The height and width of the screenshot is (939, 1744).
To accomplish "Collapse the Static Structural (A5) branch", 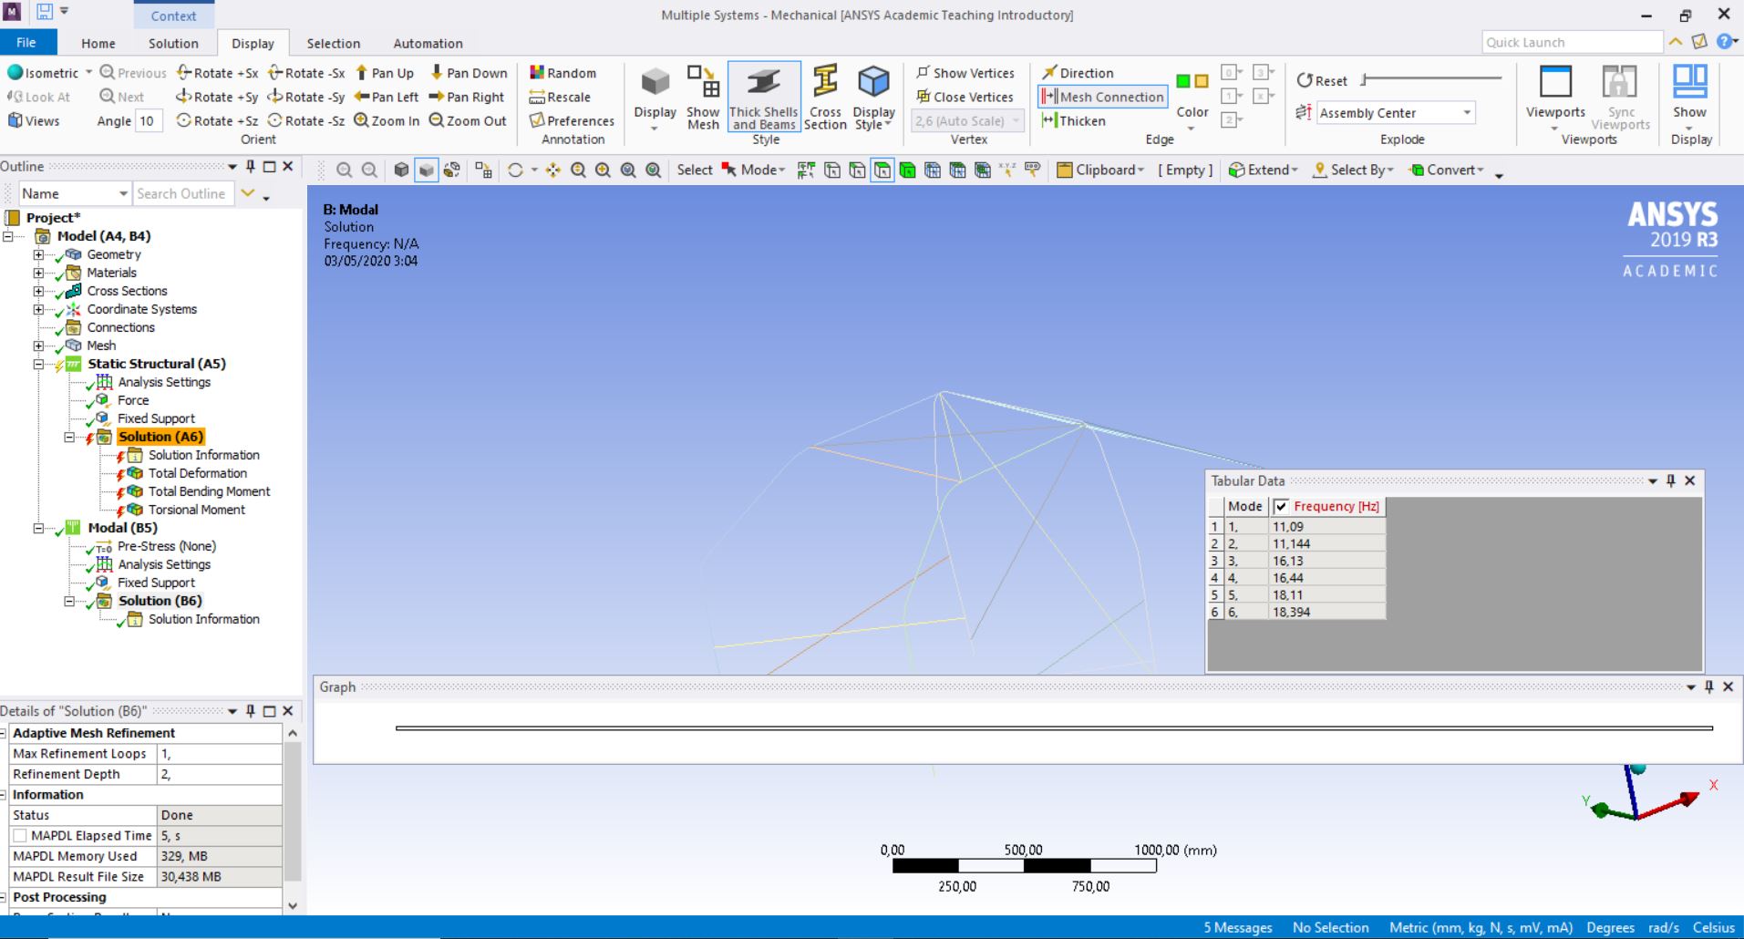I will 38,364.
